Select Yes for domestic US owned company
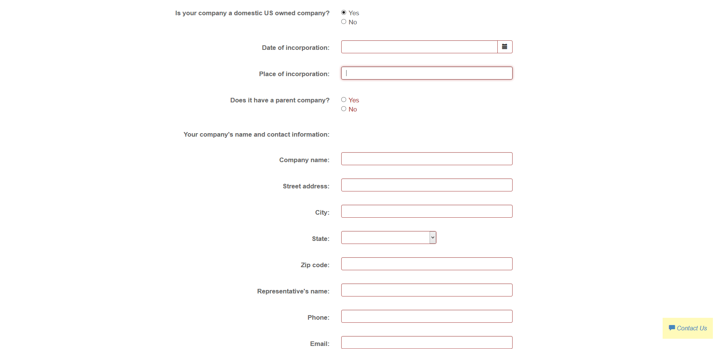Screen dimensions: 719x349 [344, 13]
